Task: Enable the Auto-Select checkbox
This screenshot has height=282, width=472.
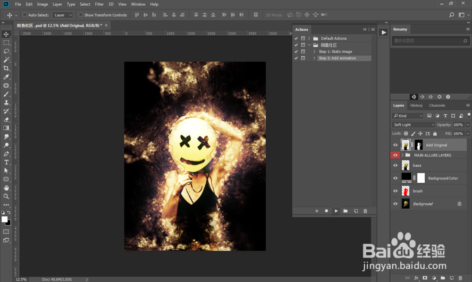Action: click(25, 15)
